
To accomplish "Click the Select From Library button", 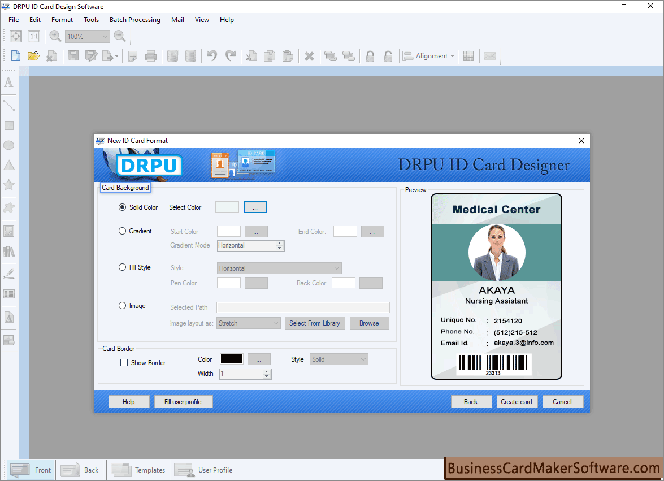I will point(315,323).
